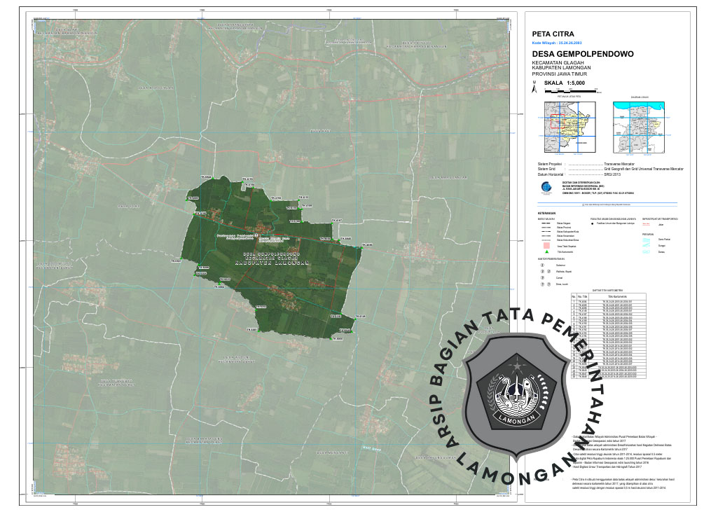Click the black dot Fasilitas Umum legend symbol

[593, 223]
